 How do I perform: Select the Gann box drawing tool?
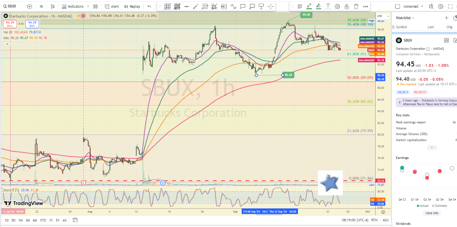[x=177, y=7]
